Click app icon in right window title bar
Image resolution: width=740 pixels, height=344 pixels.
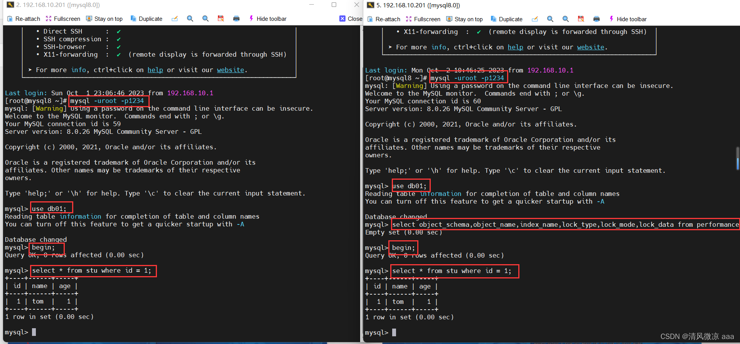(371, 5)
